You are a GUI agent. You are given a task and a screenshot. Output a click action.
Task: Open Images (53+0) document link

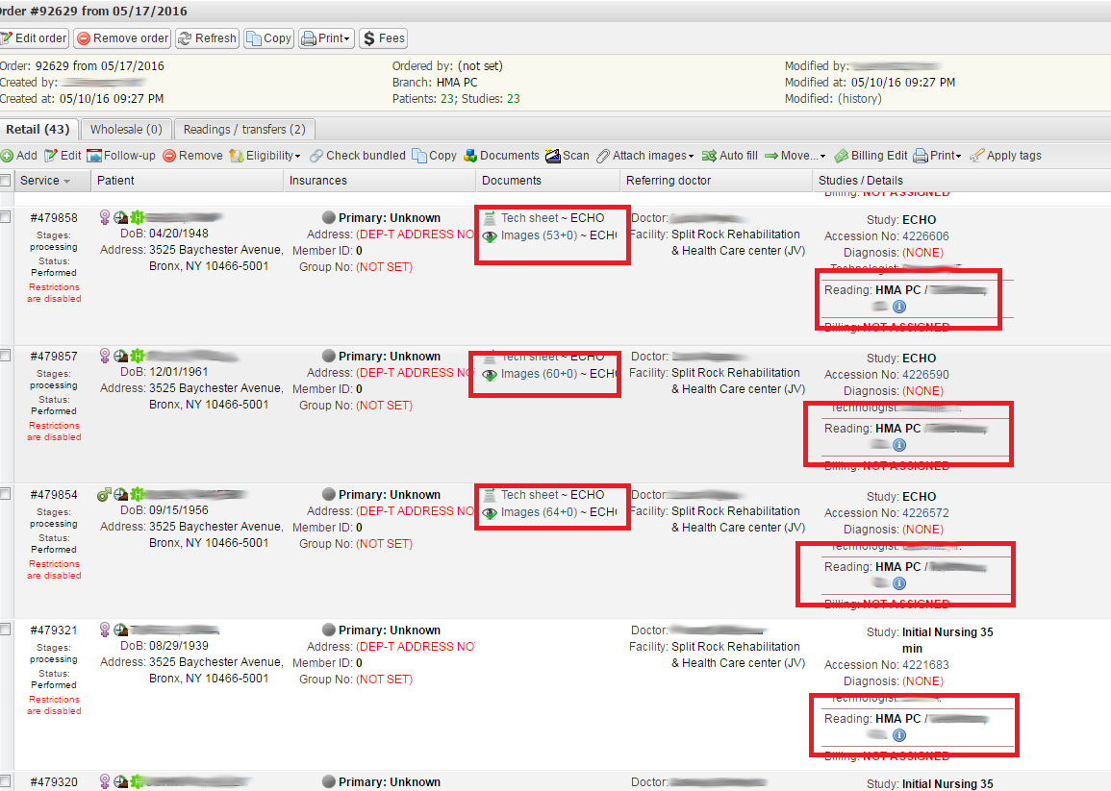(540, 235)
